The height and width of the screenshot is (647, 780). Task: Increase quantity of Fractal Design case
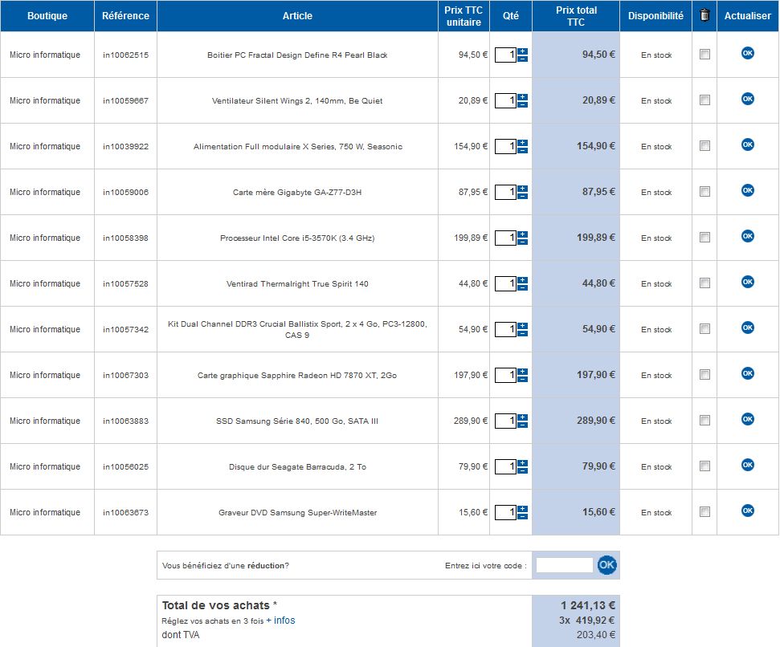(522, 51)
